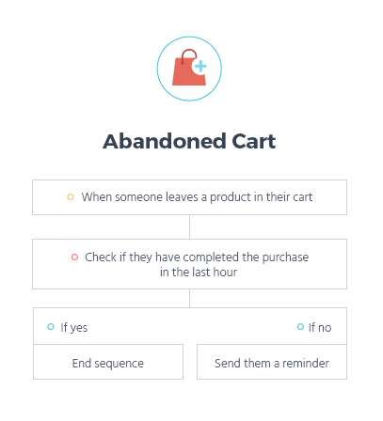The image size is (383, 421).
Task: Click the connector line below trigger step
Action: (x=189, y=226)
